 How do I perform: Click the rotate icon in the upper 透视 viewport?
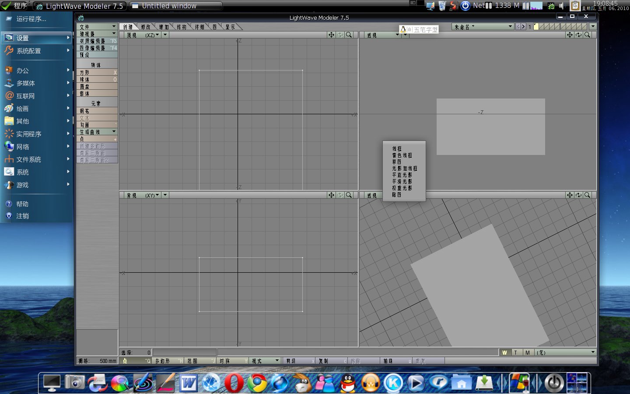click(x=578, y=35)
